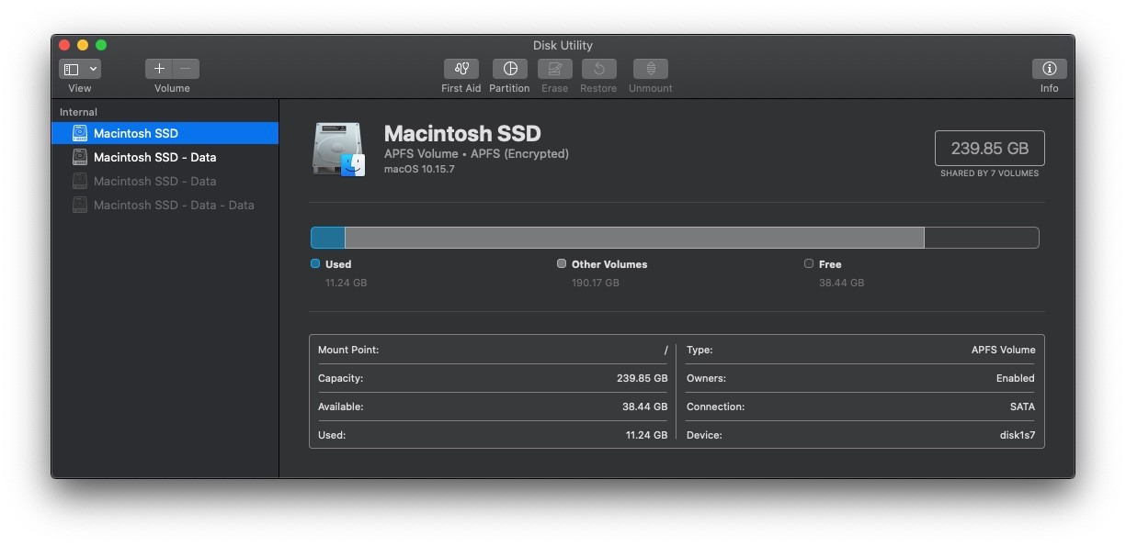Click the 'APFS Volume • APFS (Encrypted)' text
Screen dimensions: 1126x546
[x=476, y=154]
